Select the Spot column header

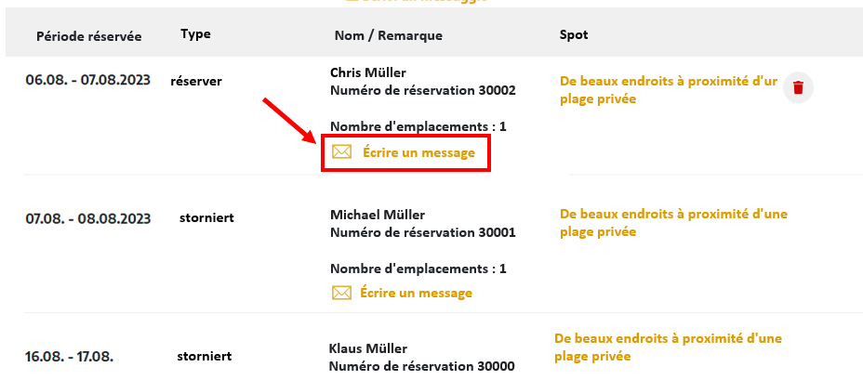click(574, 34)
